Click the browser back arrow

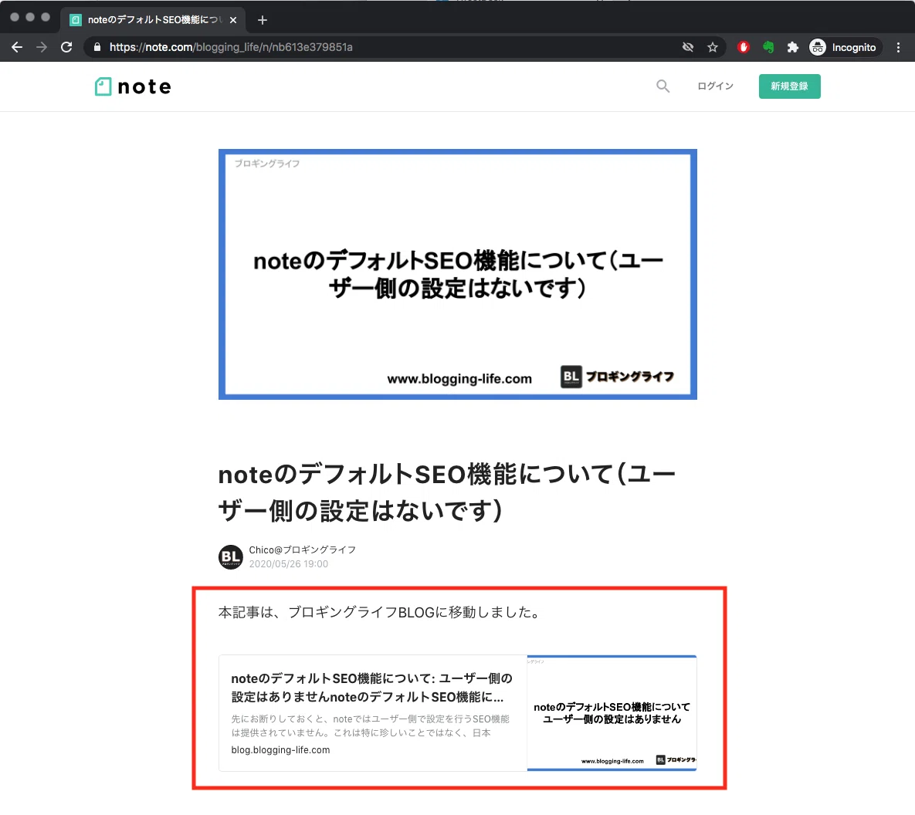[17, 47]
